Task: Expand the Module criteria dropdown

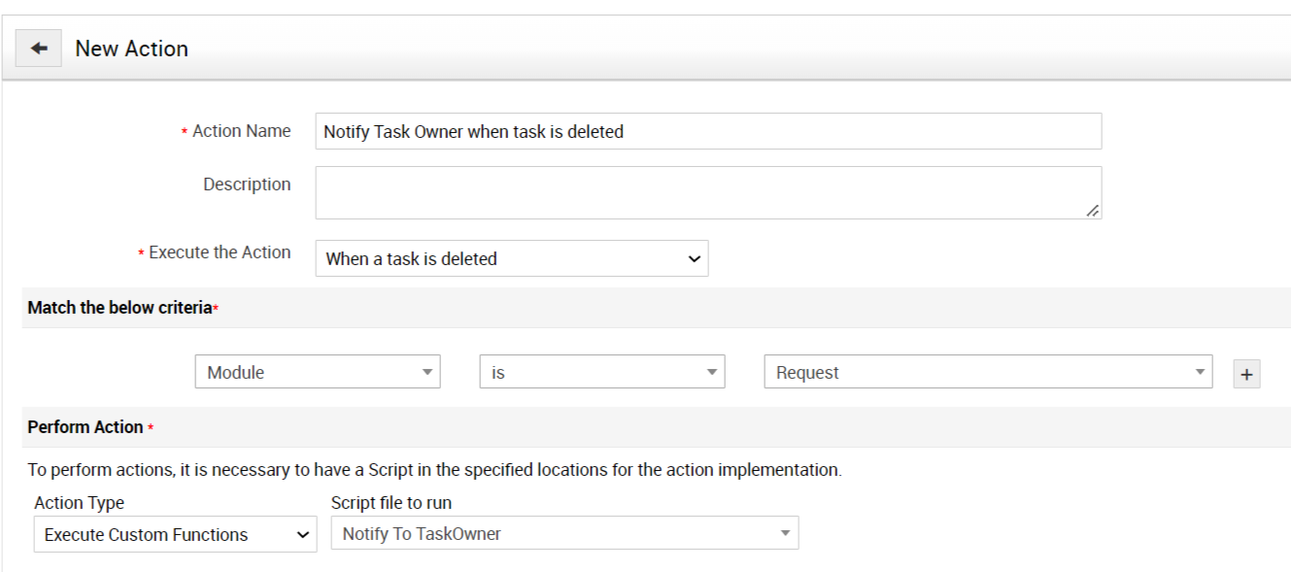Action: (317, 372)
